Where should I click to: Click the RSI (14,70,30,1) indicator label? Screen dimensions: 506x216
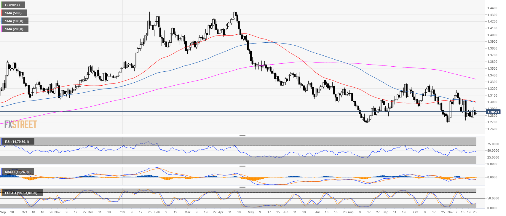point(17,142)
